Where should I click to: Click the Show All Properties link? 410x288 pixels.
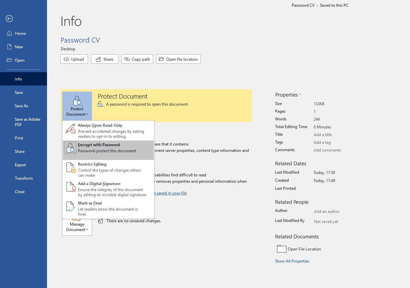(x=292, y=261)
